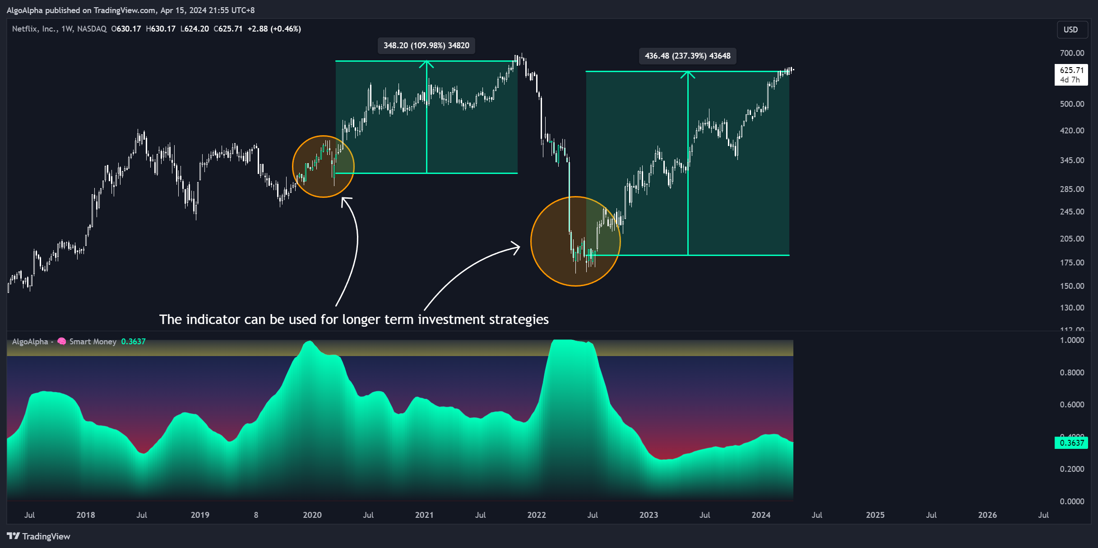Click the 500.00 price axis label

pyautogui.click(x=1072, y=104)
